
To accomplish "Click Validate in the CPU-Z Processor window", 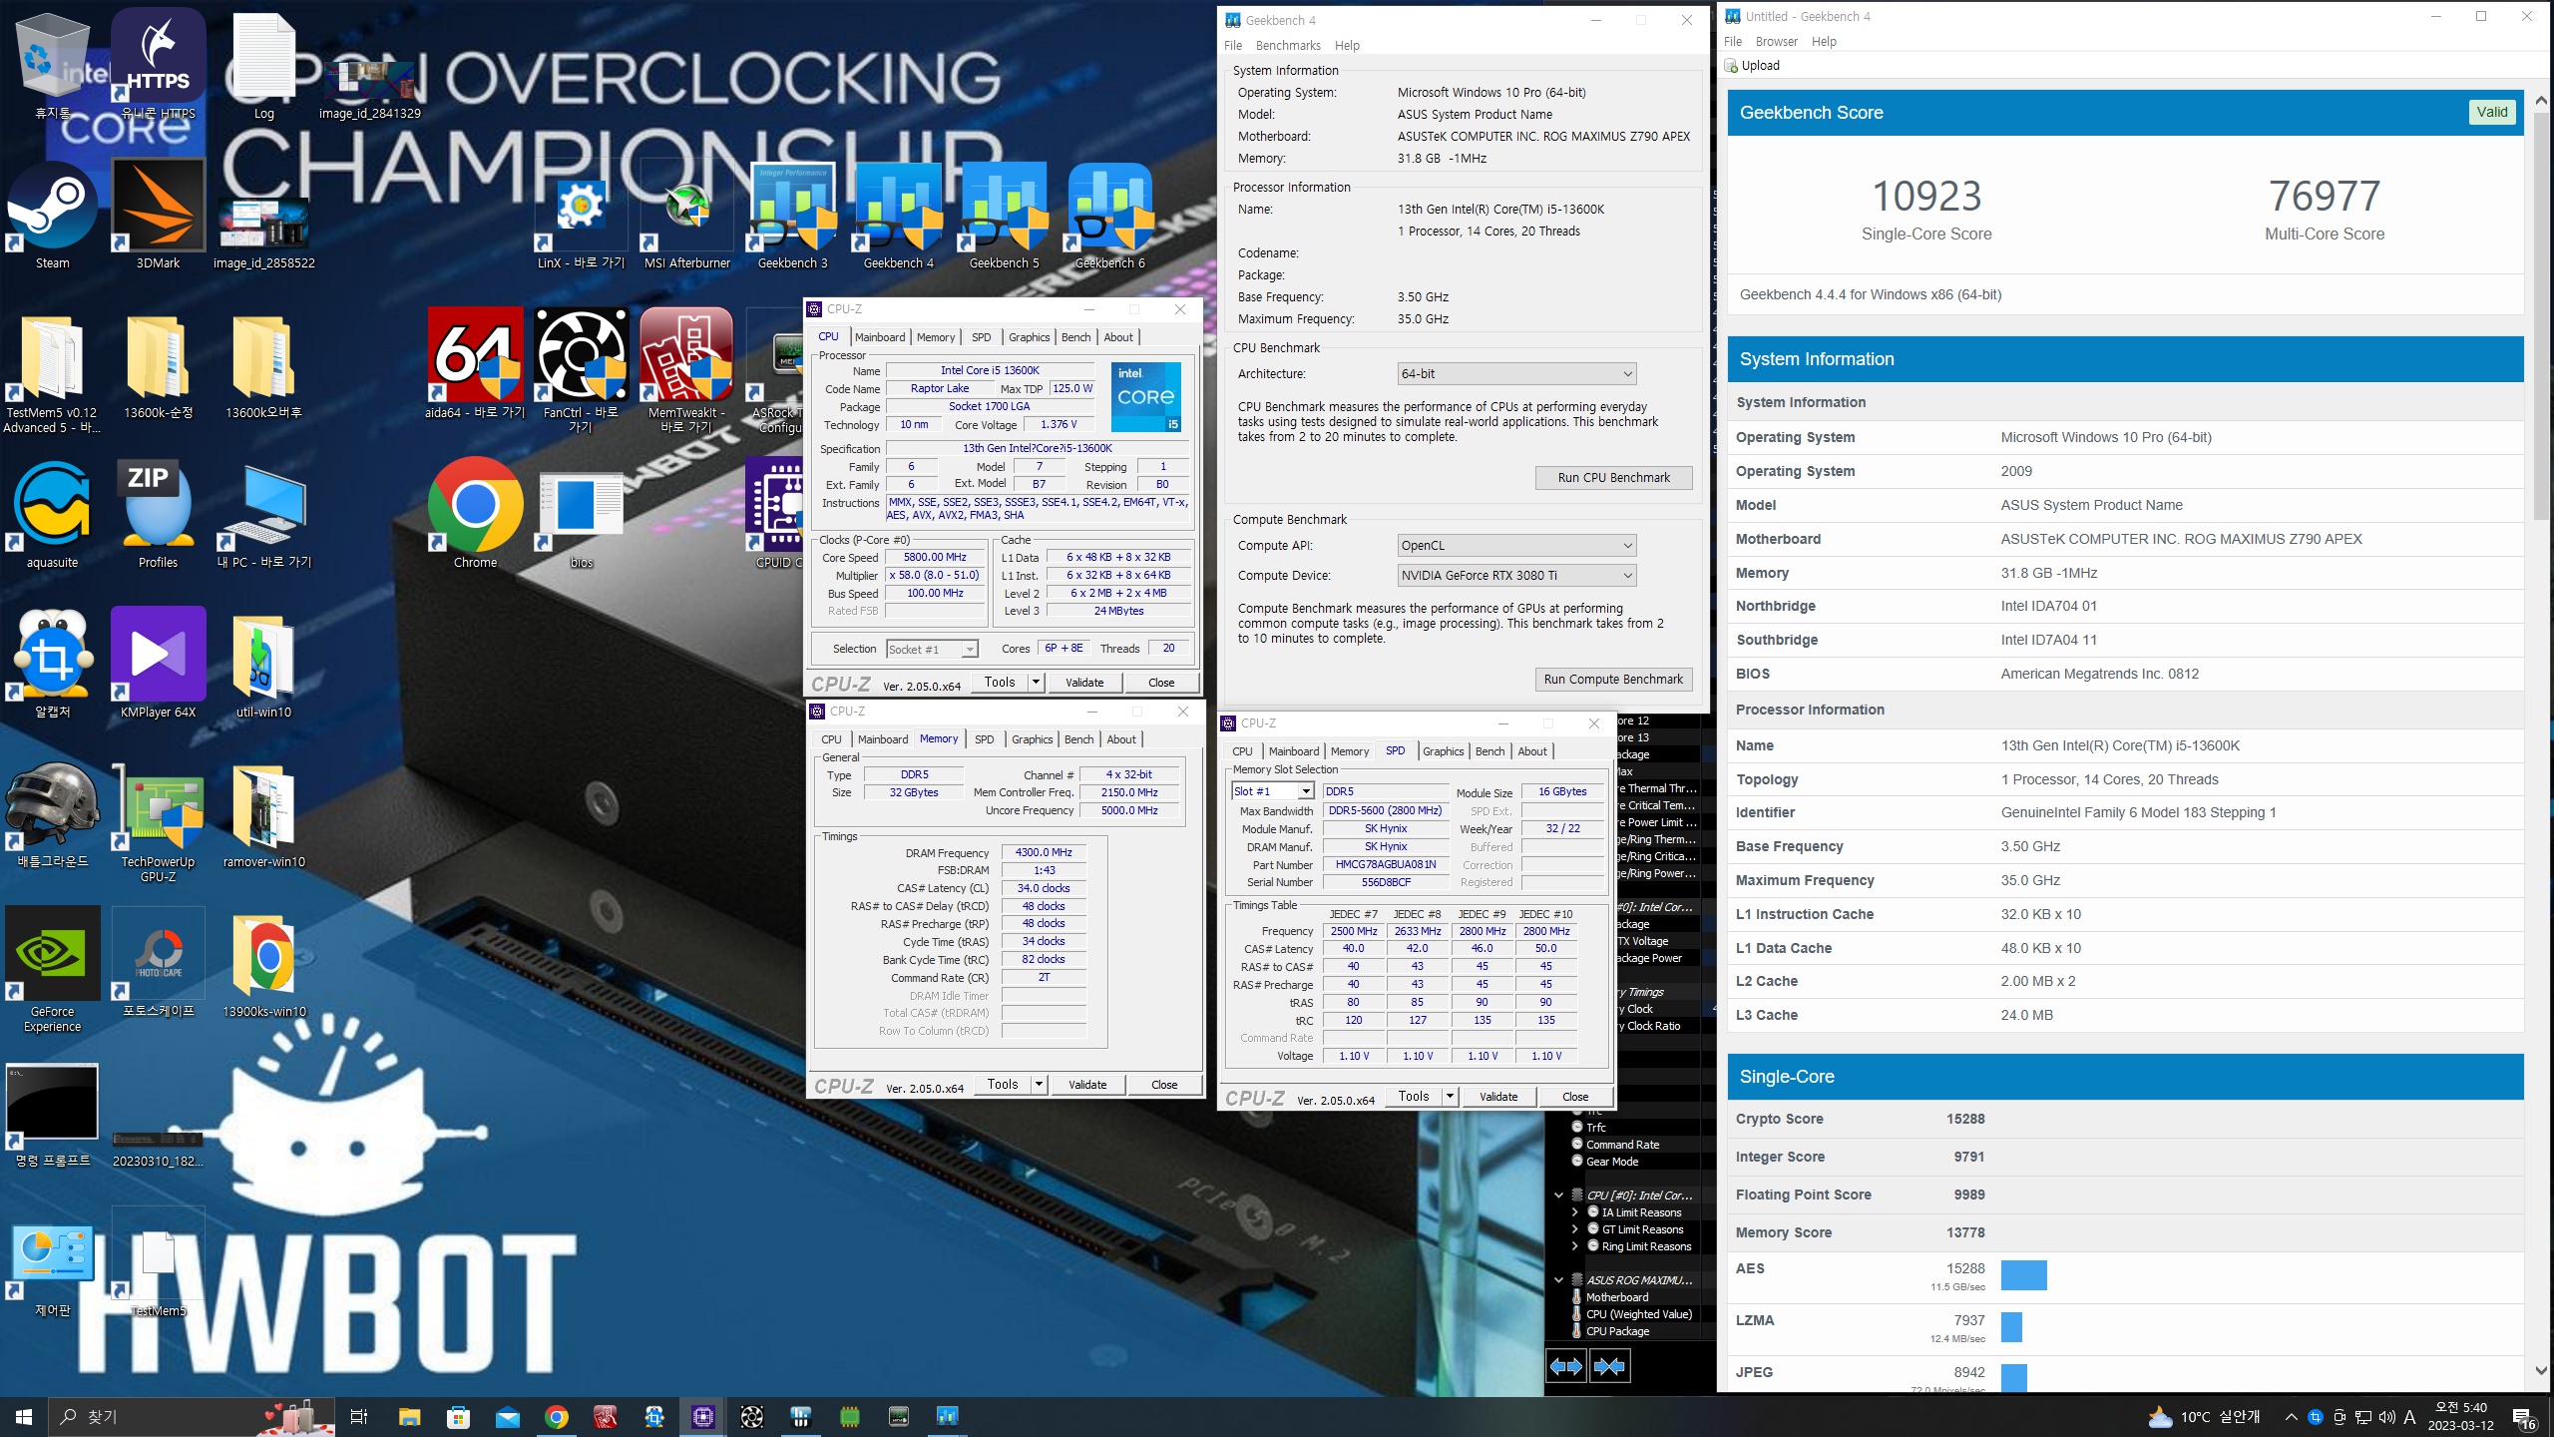I will click(x=1084, y=683).
